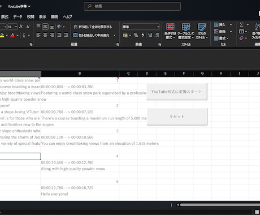
Task: Select column H header
Action: (x=221, y=74)
